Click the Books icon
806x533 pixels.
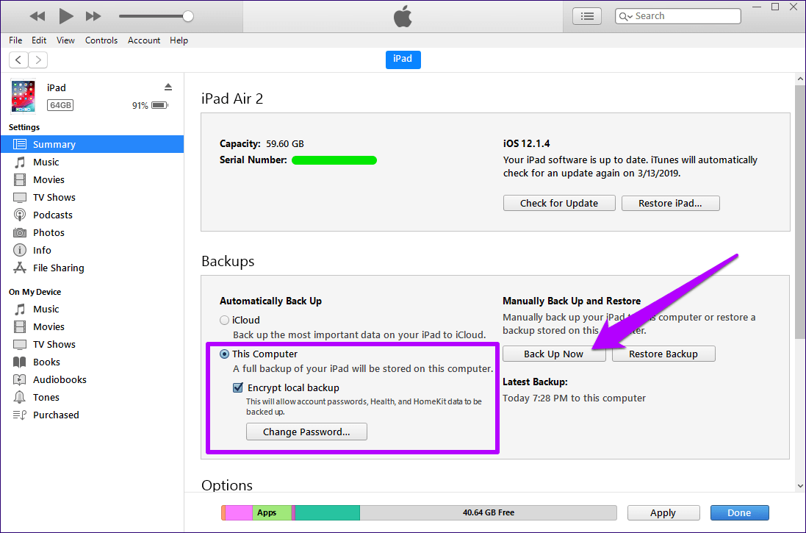tap(20, 362)
